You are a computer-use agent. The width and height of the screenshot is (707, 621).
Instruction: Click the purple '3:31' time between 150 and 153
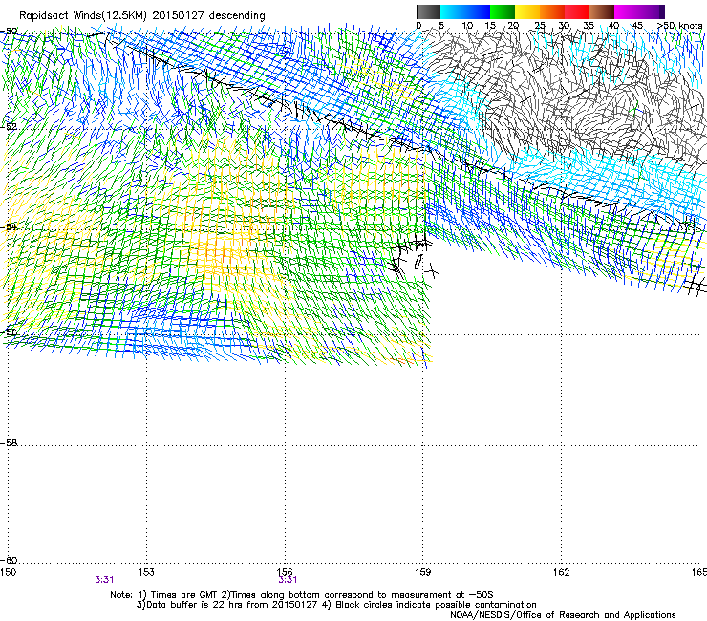point(104,580)
